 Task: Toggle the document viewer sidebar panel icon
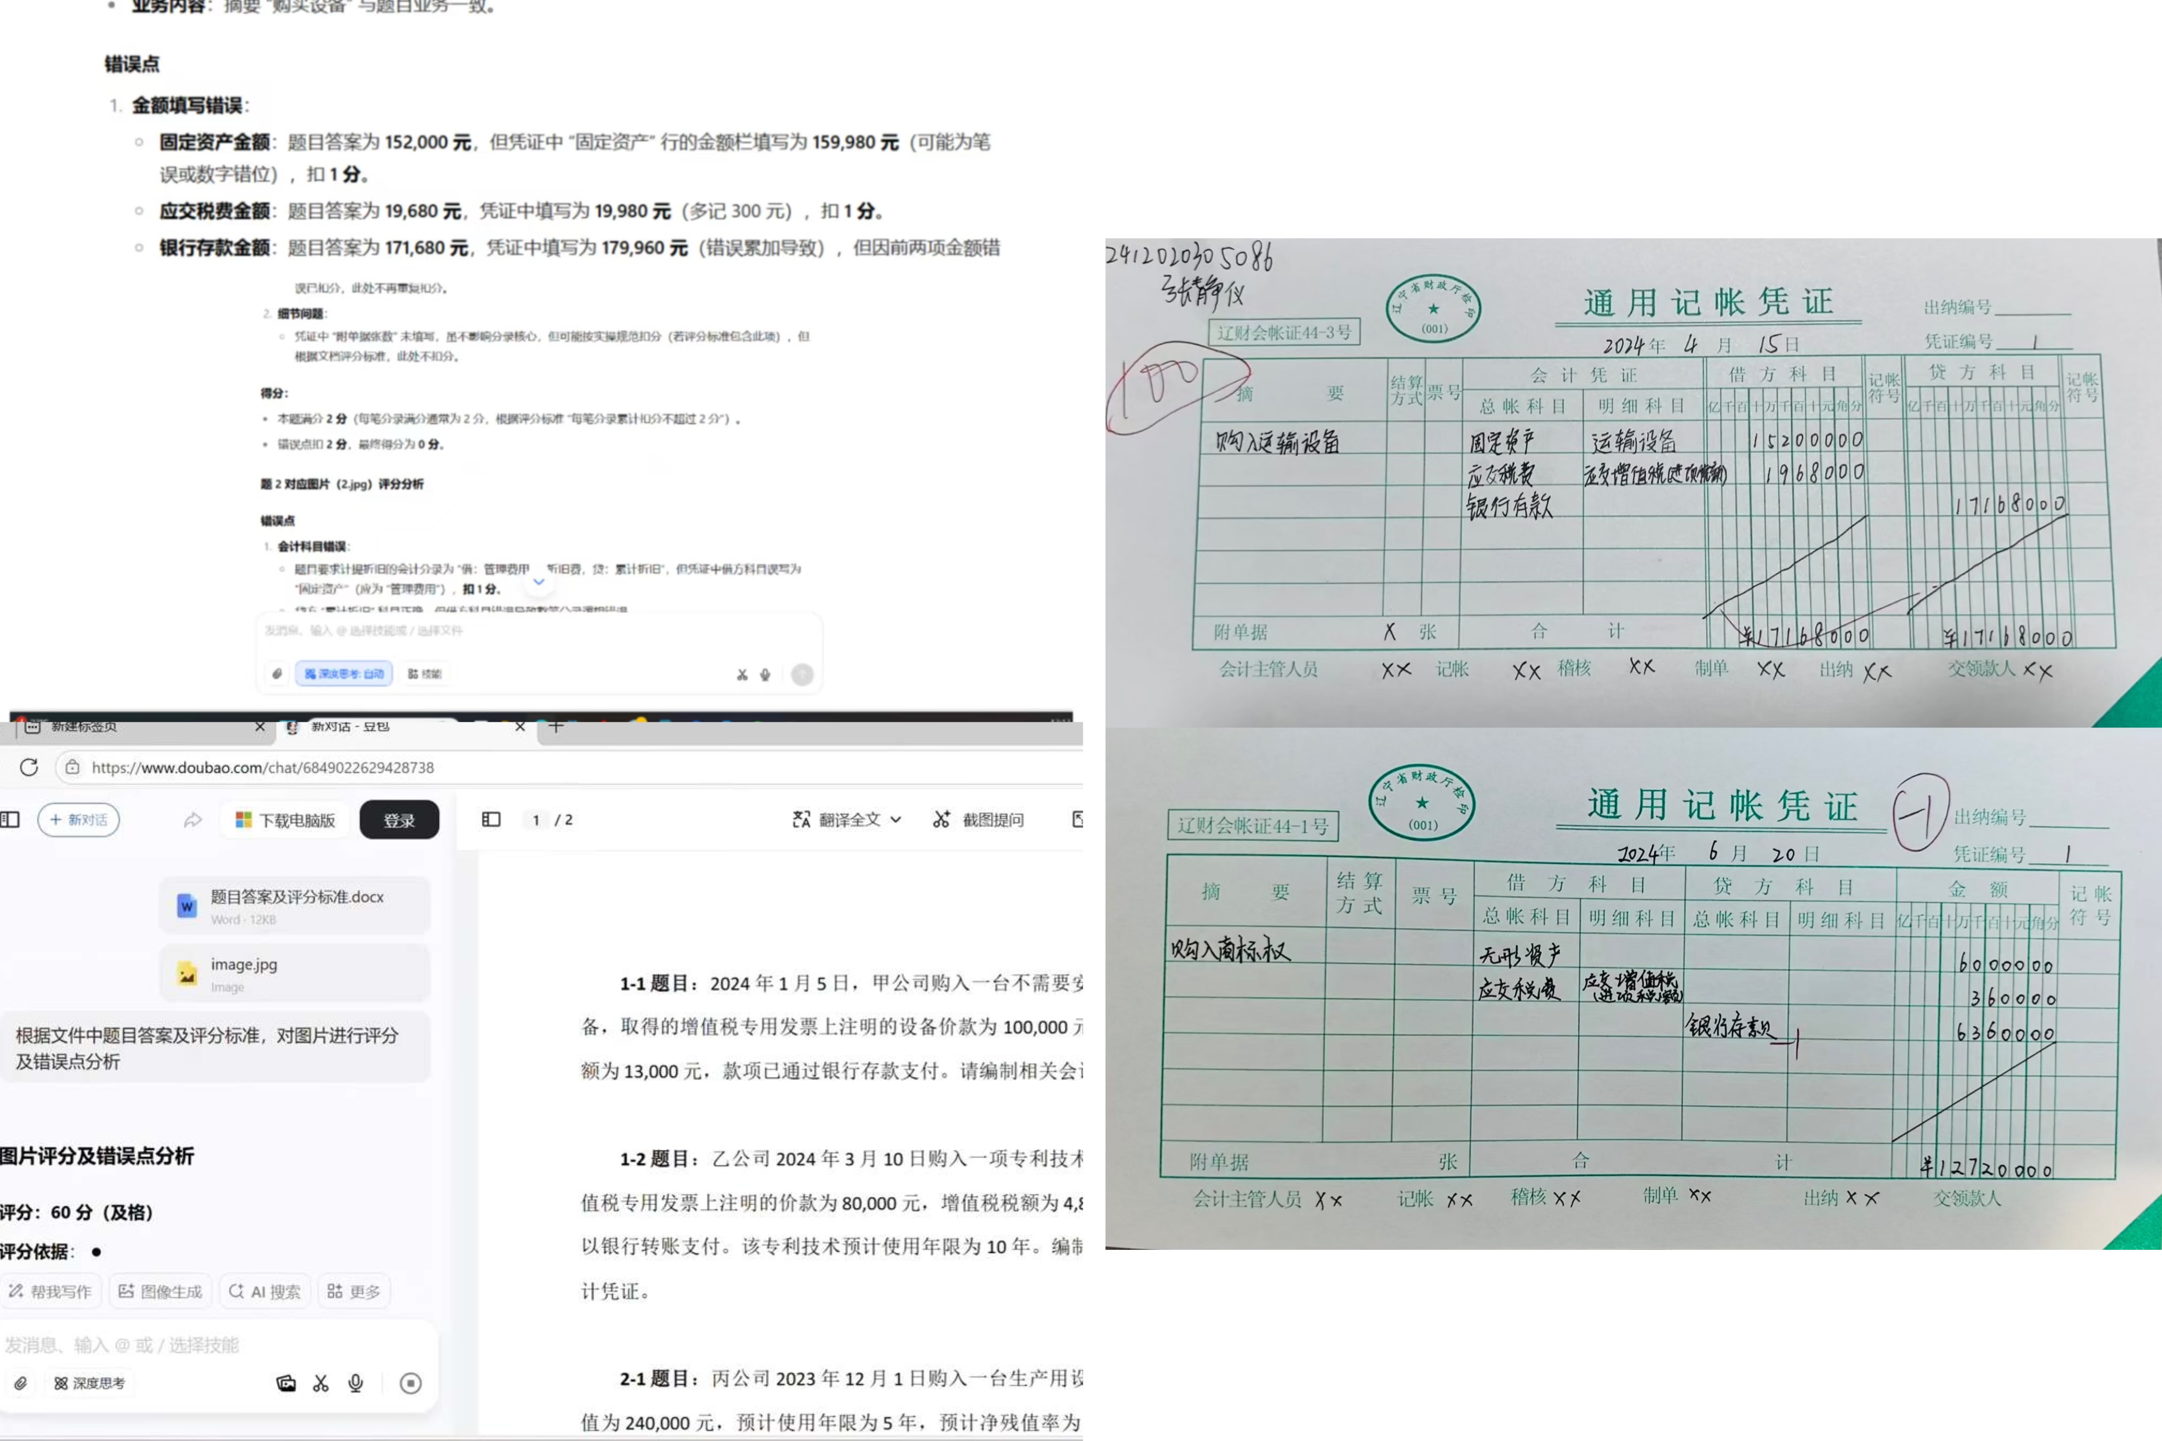pyautogui.click(x=491, y=819)
